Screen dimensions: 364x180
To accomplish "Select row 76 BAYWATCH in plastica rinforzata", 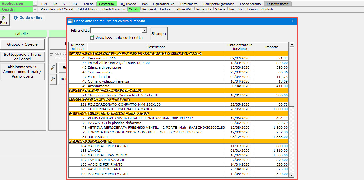I will [178, 123].
